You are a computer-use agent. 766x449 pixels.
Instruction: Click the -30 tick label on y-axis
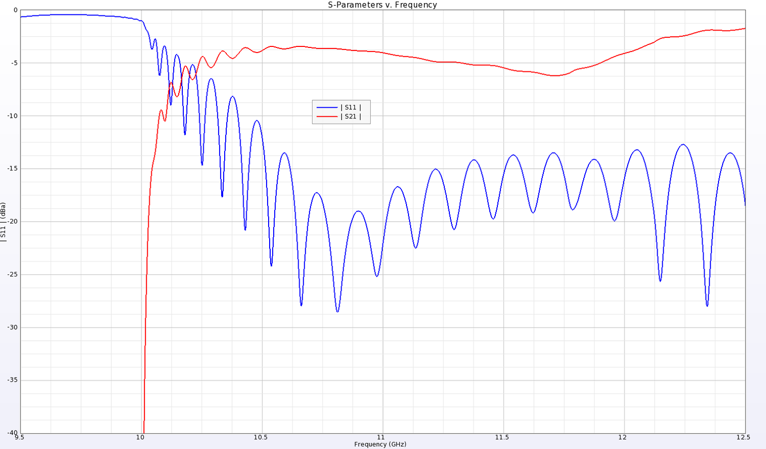[x=12, y=328]
